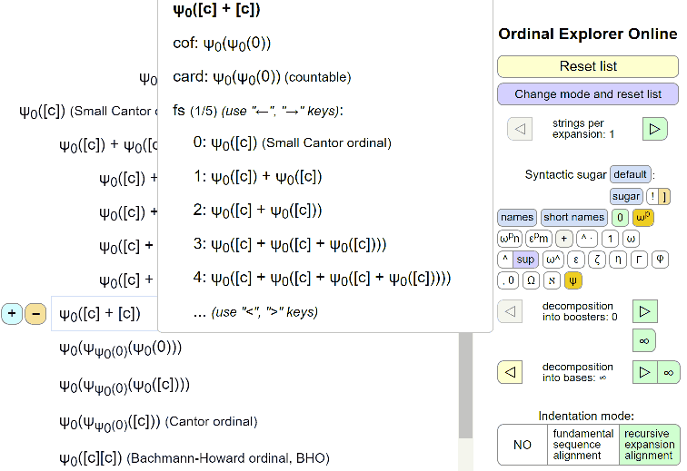
Task: Toggle the Γ (Gamma) sugar option
Action: 639,260
